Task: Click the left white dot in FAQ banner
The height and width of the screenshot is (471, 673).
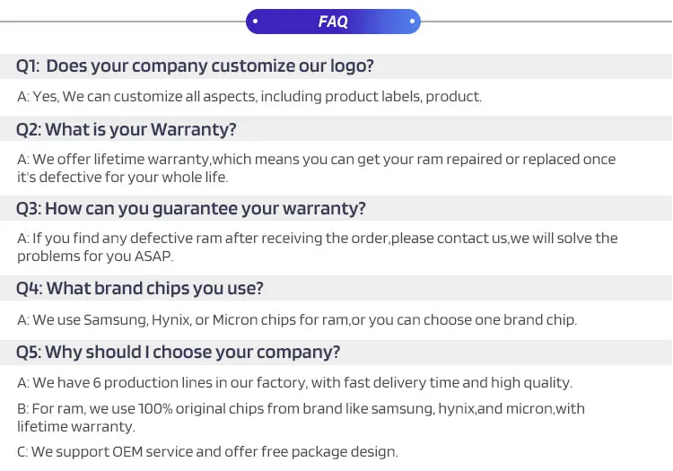Action: pos(256,22)
